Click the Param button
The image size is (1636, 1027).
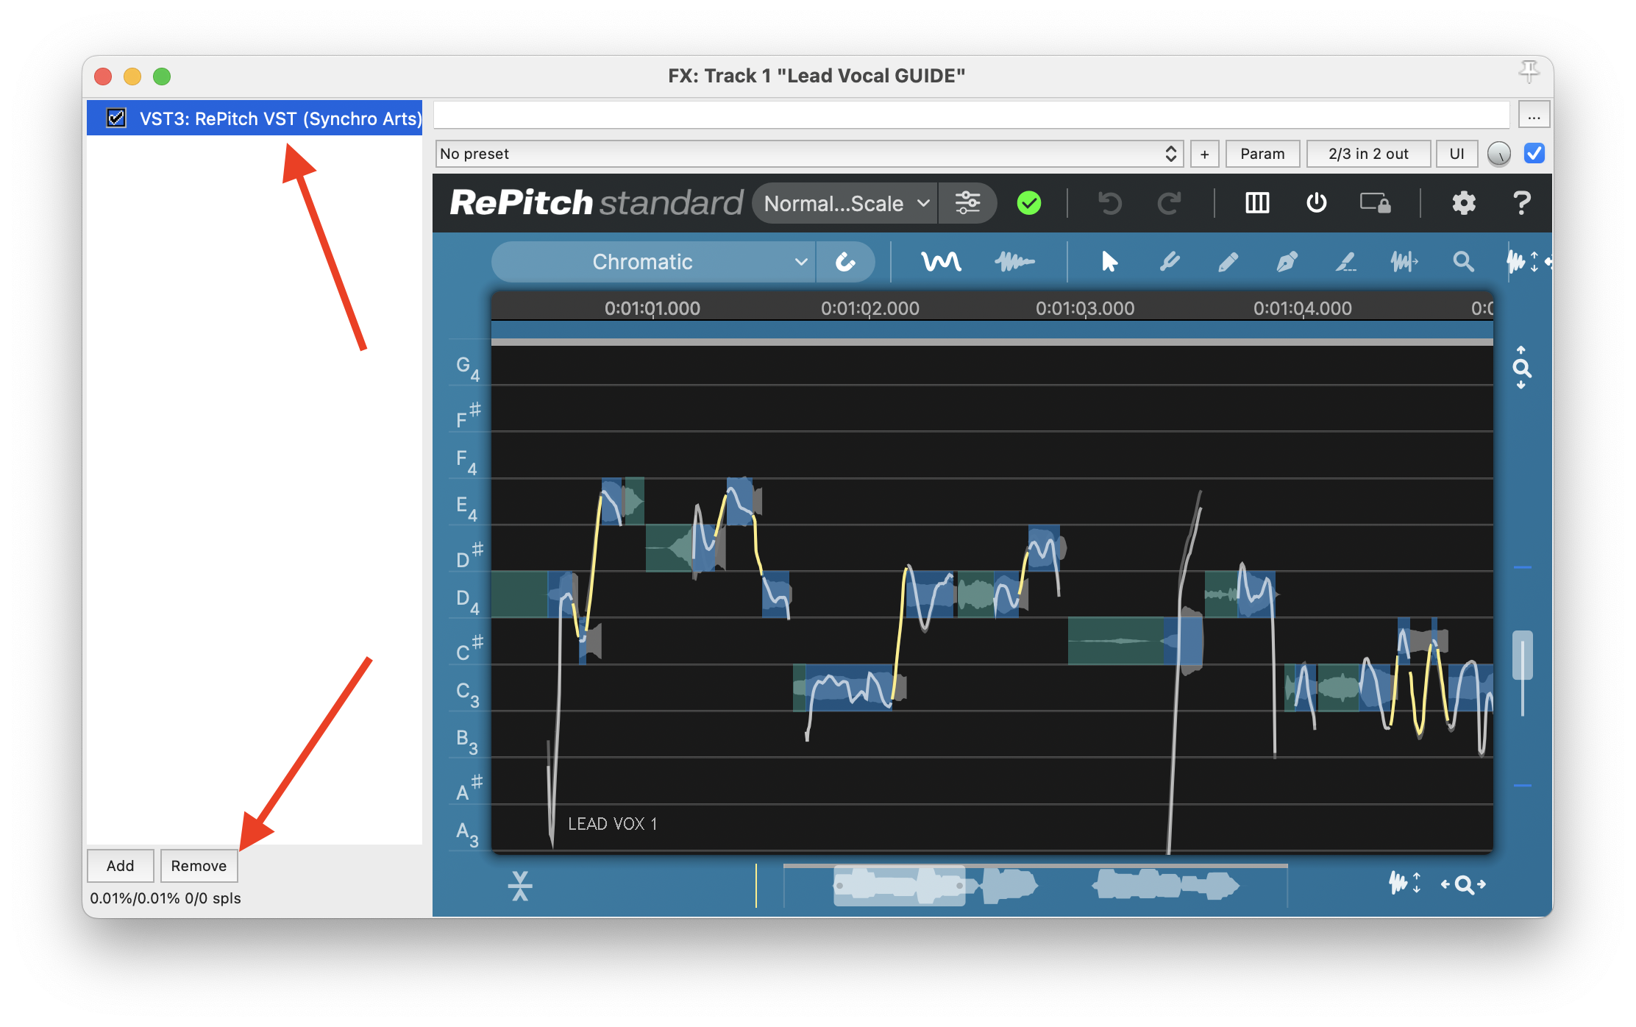point(1262,154)
